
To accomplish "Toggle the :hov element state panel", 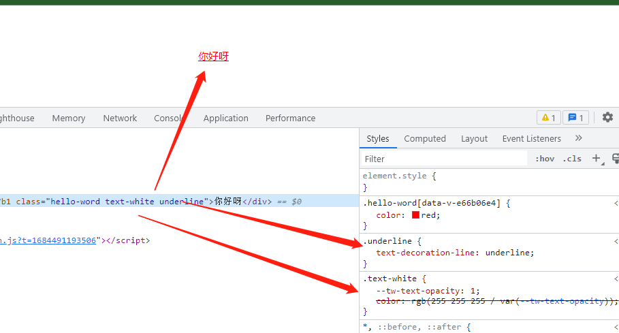I will [545, 159].
